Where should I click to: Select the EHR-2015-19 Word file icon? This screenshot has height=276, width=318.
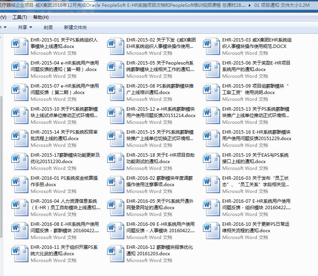[x=211, y=162]
